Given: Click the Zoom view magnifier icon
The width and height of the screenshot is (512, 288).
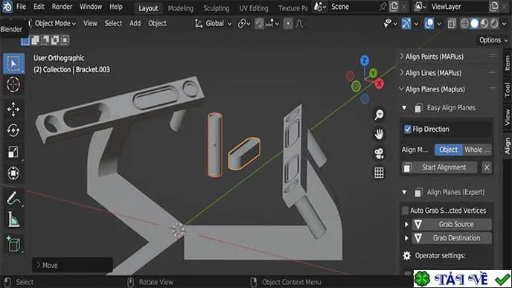Looking at the screenshot, I should point(379,115).
